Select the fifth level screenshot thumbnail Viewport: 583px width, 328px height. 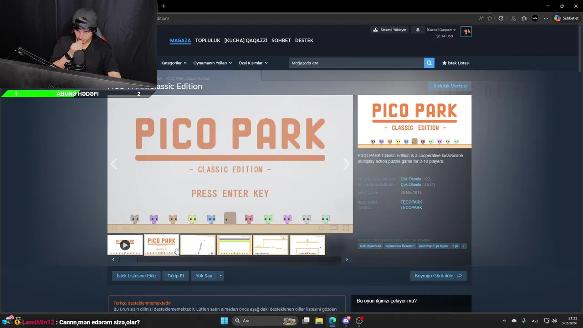click(271, 245)
